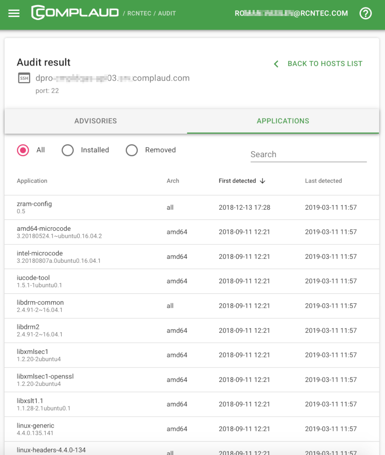Open the help question mark icon
Screen dimensions: 385x455
365,14
